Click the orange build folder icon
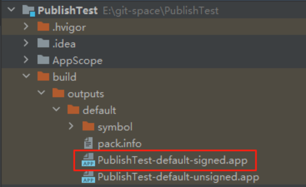The width and height of the screenshot is (306, 187). 43,77
